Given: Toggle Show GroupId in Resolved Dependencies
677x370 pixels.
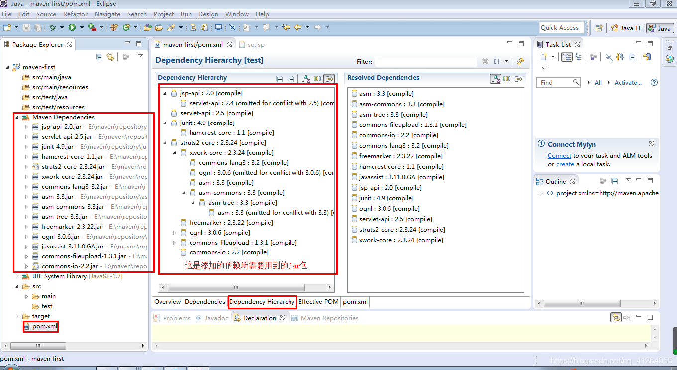Looking at the screenshot, I should pyautogui.click(x=507, y=78).
